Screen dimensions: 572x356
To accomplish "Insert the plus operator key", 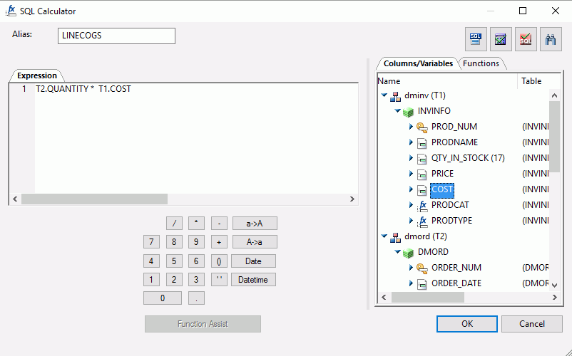I will (219, 241).
